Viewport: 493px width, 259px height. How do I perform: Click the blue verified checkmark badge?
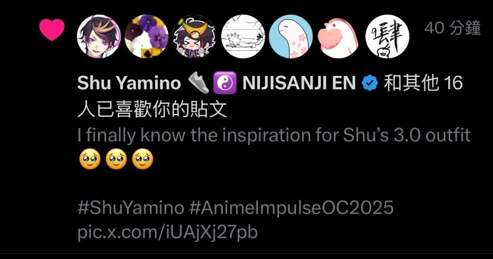(x=369, y=84)
